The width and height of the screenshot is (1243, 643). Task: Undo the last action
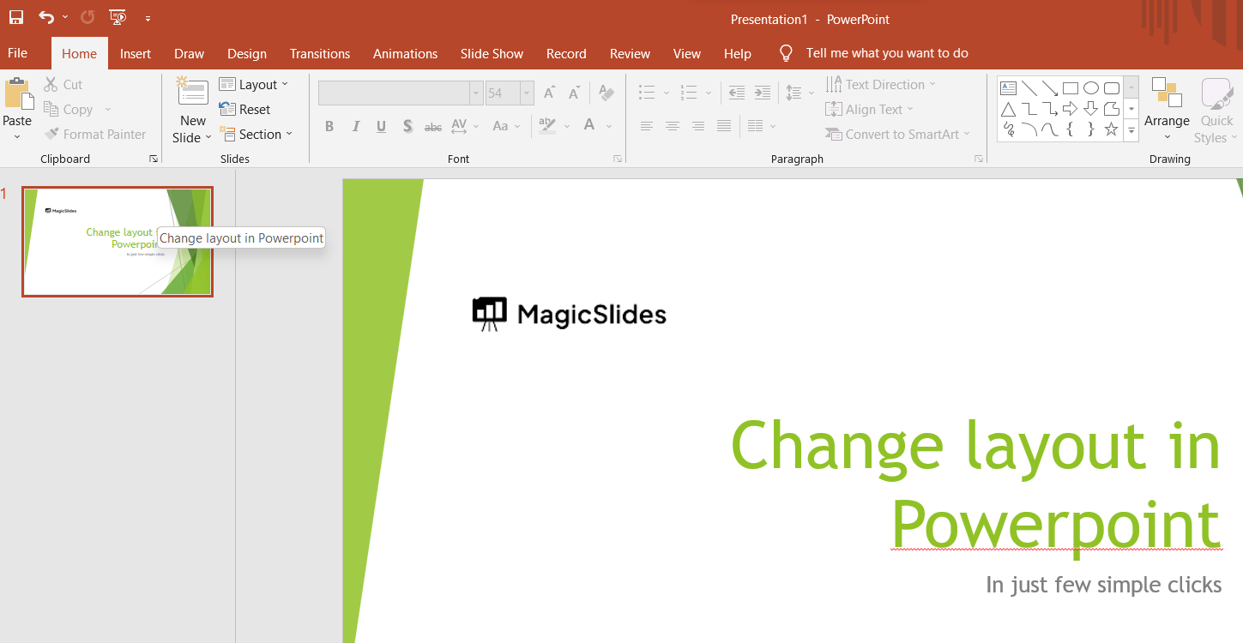(46, 17)
